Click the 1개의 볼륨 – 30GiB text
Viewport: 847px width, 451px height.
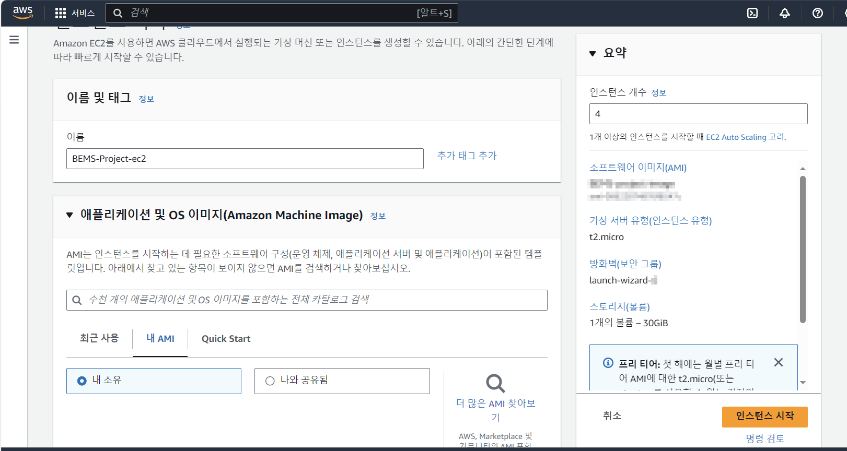629,323
